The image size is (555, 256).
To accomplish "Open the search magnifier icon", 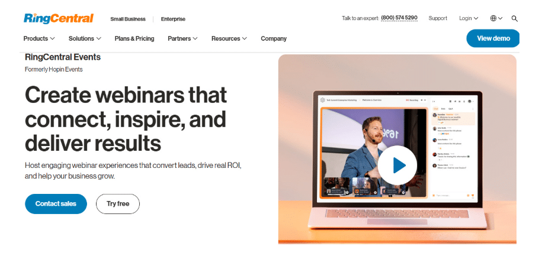I will (515, 19).
